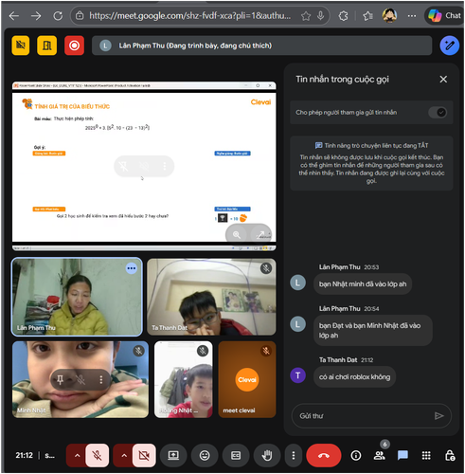Select the Hoàng Nhật video tile
Screen dimensions: 465x474
[x=184, y=379]
